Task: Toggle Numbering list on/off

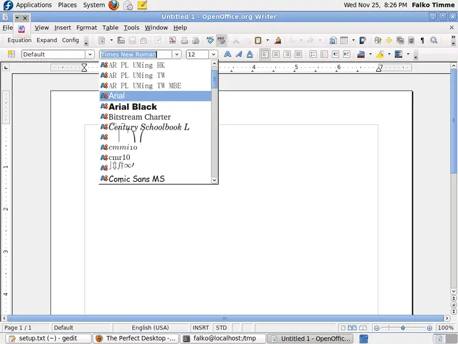Action: (313, 54)
